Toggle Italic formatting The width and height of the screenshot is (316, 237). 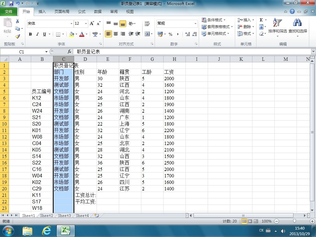(37, 34)
